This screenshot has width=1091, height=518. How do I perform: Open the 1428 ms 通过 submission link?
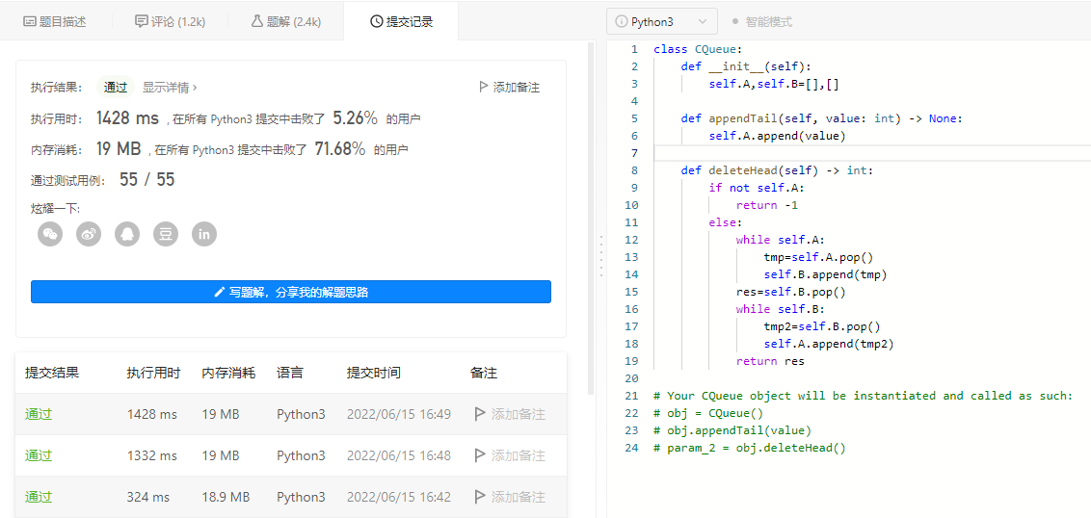39,414
